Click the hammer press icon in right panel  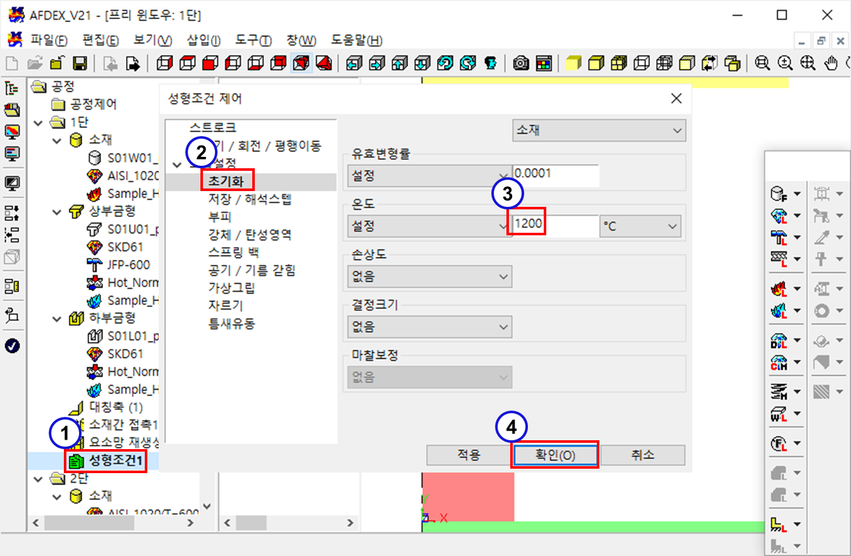click(x=778, y=237)
